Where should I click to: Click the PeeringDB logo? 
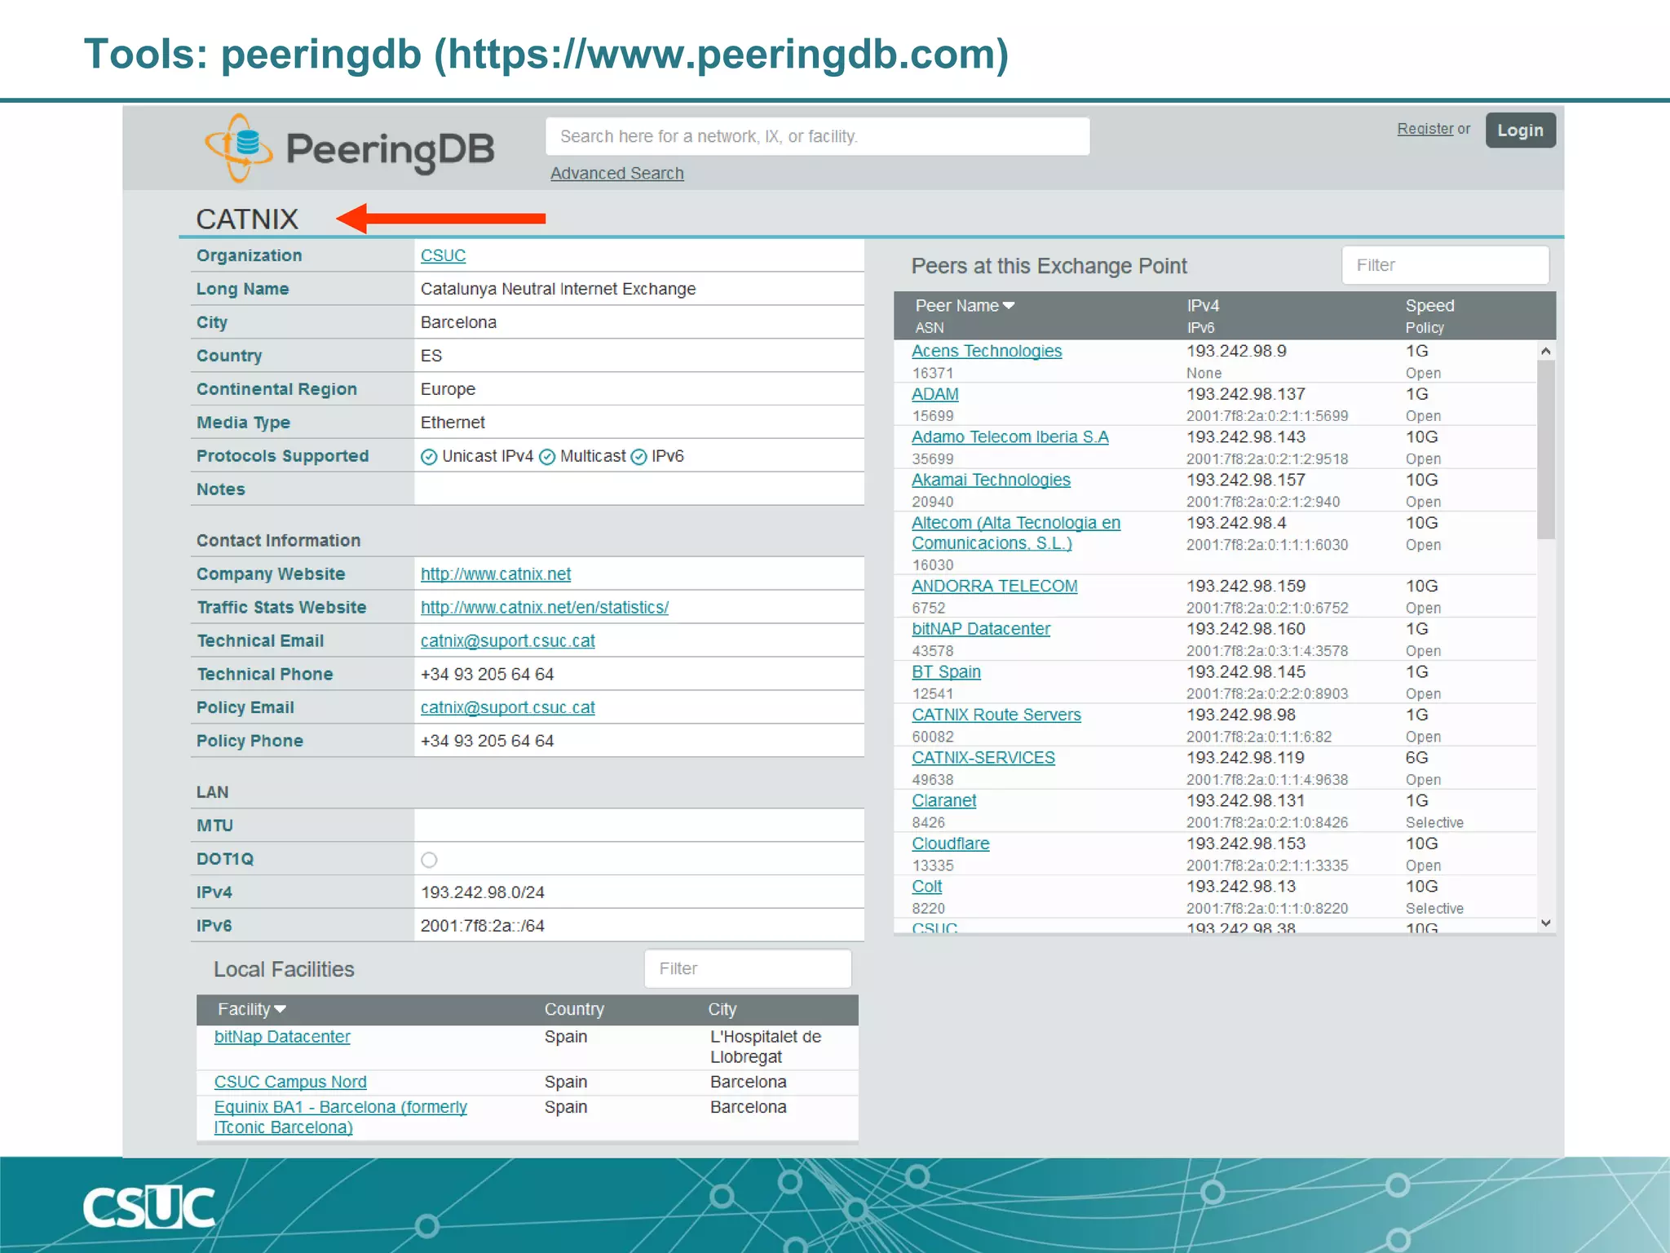tap(349, 148)
